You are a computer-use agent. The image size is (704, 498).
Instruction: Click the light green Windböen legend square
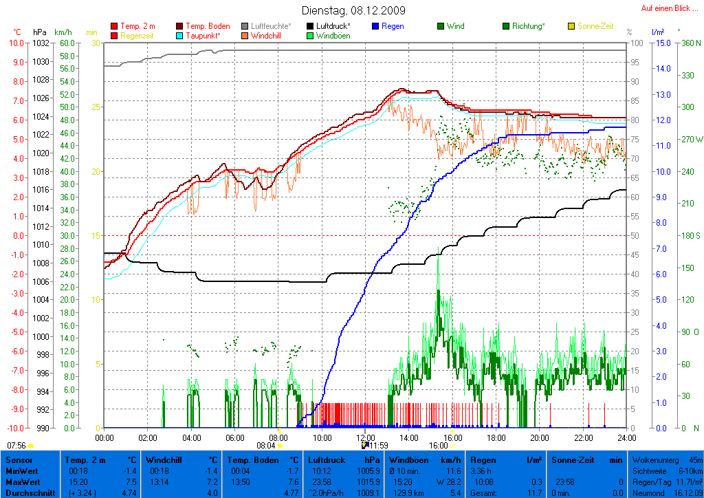311,36
